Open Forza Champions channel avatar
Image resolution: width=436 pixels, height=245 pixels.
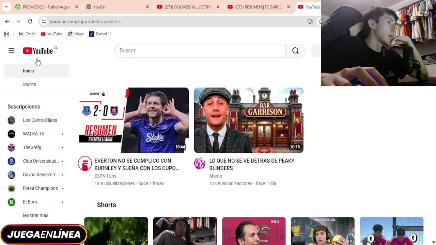(x=12, y=188)
